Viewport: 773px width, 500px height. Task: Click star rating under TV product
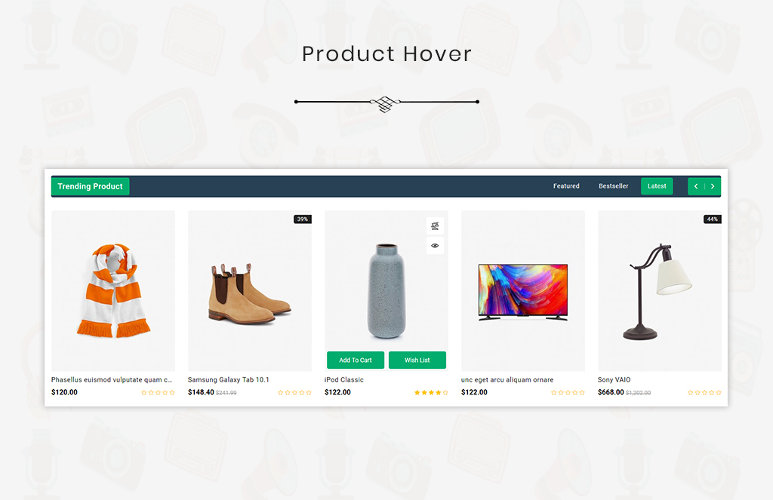click(x=568, y=393)
